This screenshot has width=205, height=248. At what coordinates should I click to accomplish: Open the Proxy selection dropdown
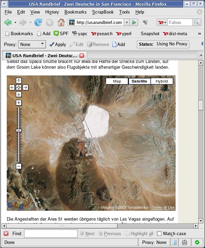point(42,44)
